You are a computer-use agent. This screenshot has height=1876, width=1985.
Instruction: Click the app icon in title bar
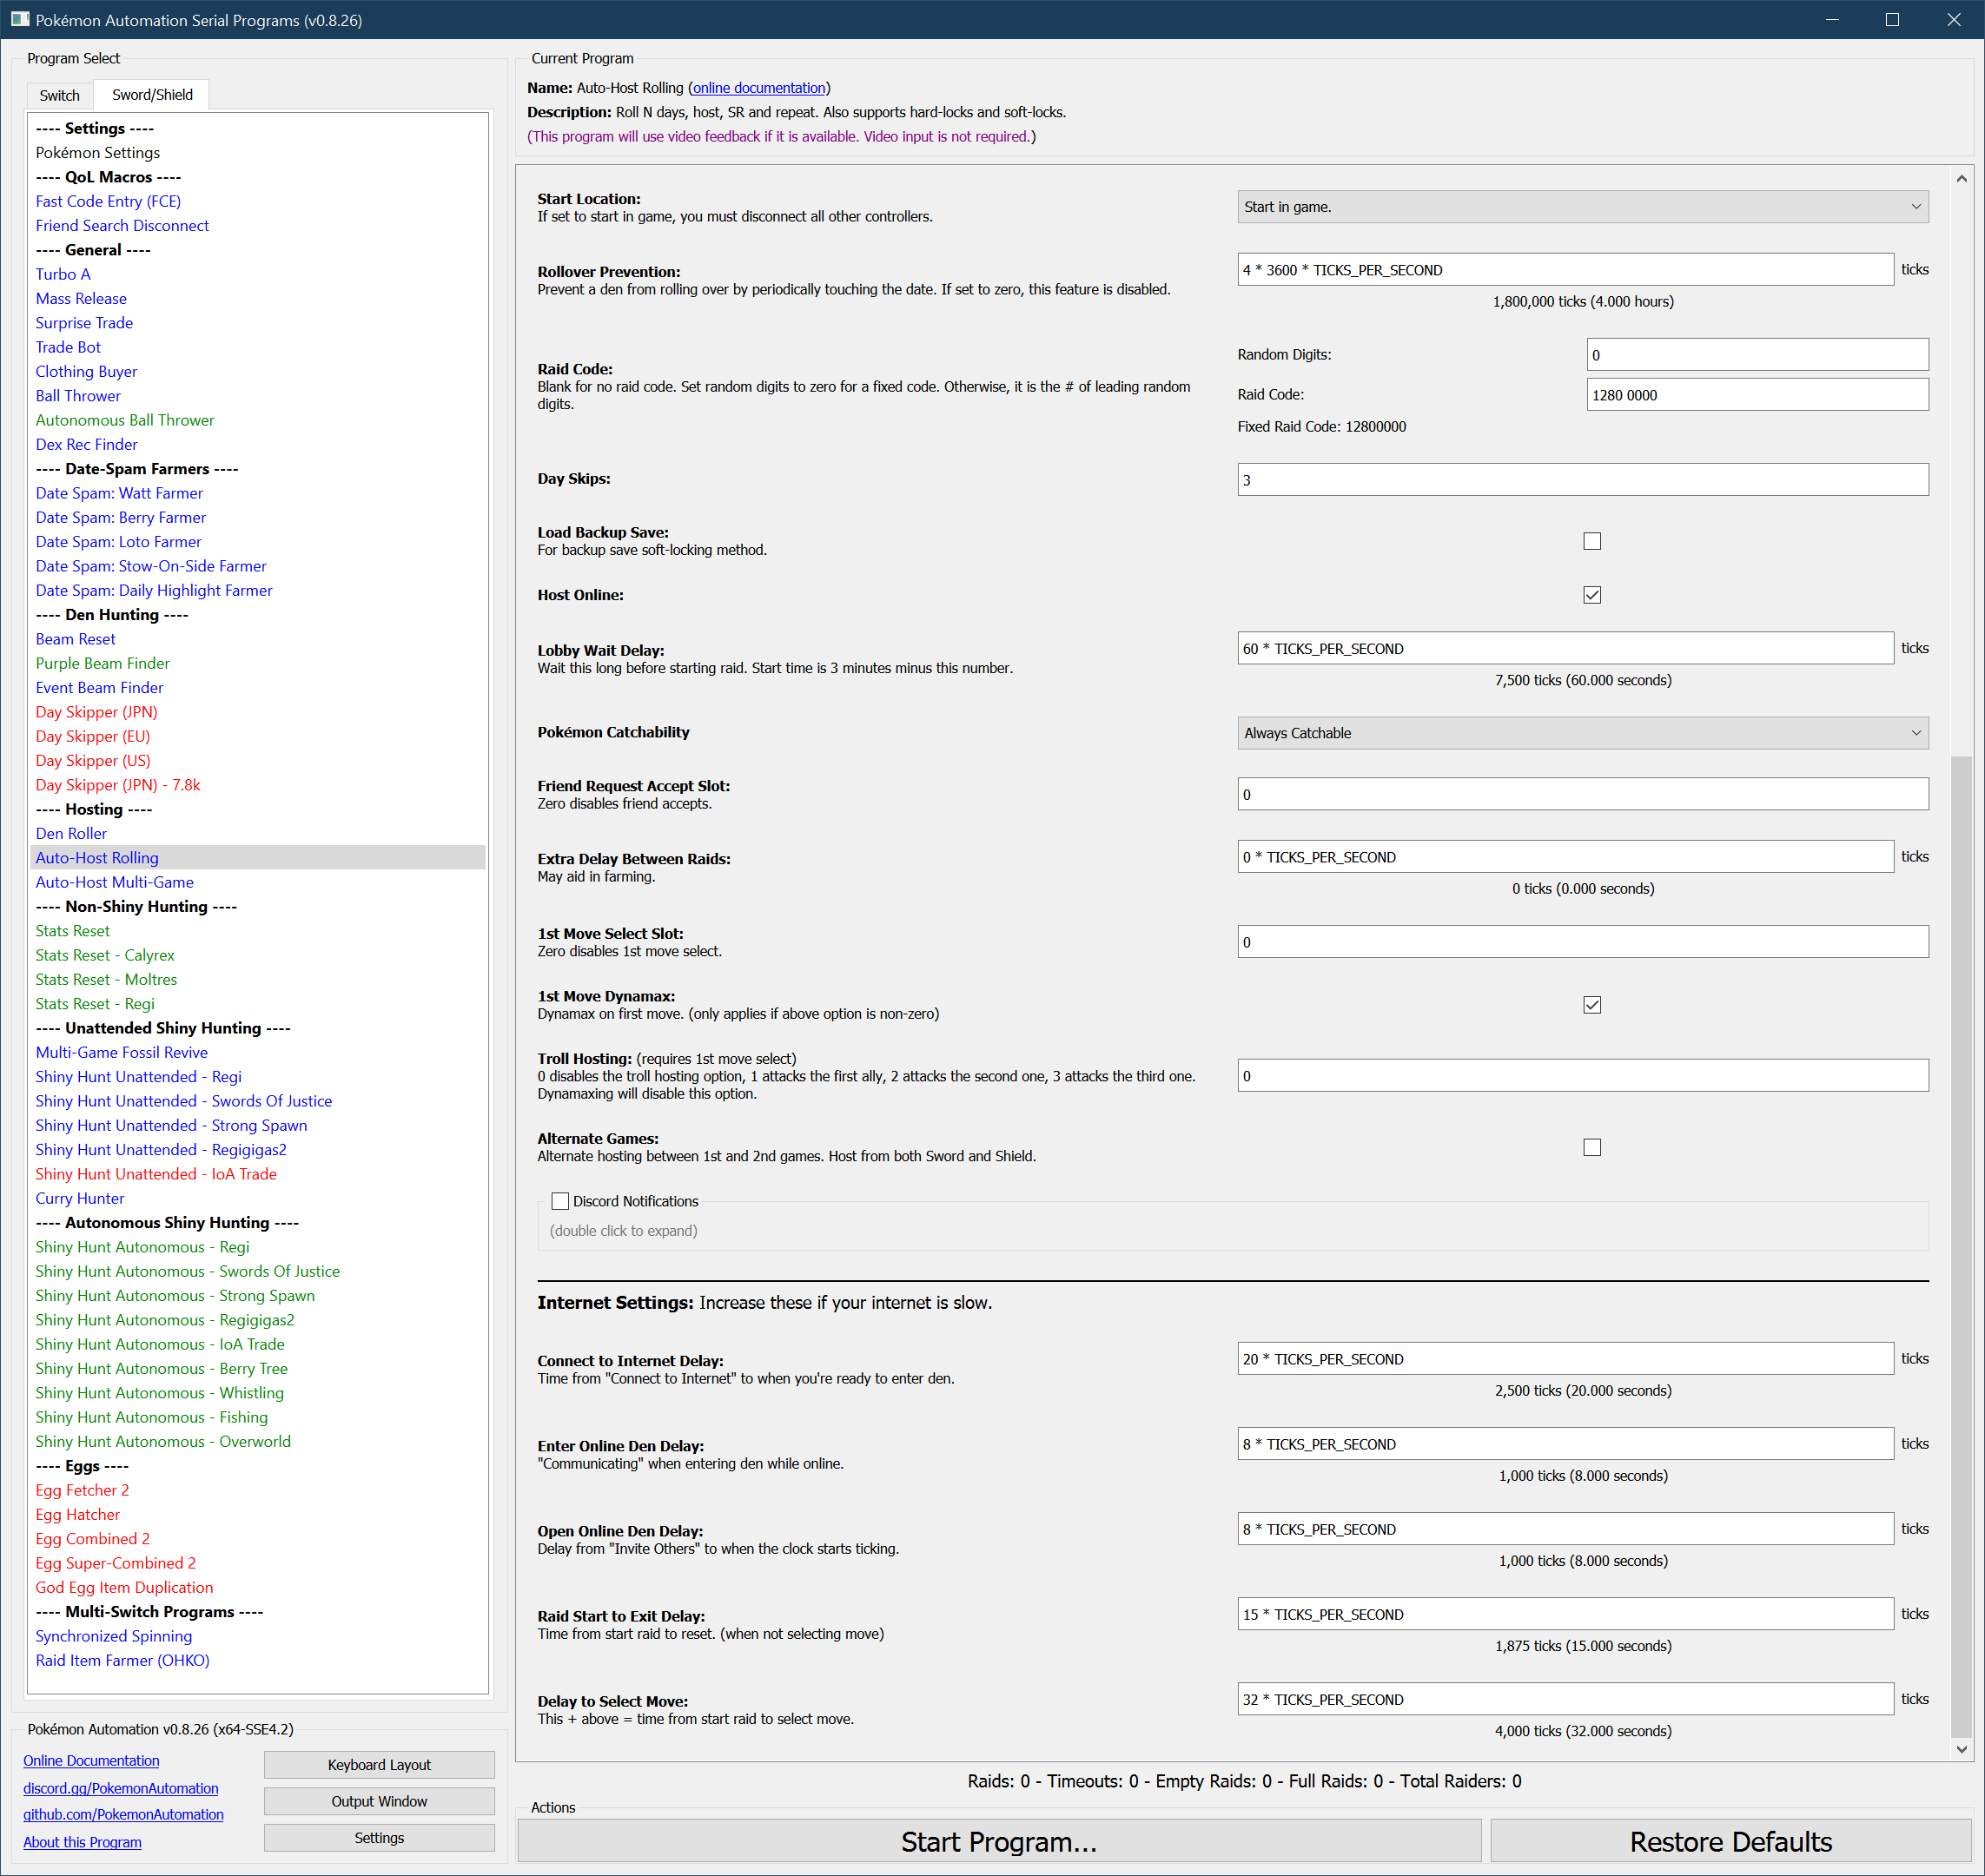point(19,19)
